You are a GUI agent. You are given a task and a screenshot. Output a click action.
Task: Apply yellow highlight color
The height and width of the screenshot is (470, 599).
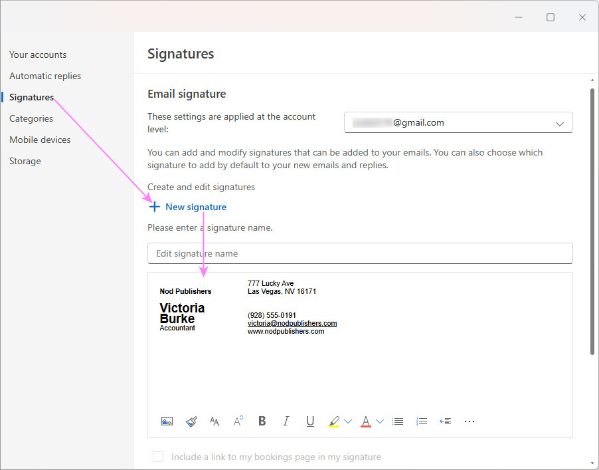pyautogui.click(x=334, y=421)
